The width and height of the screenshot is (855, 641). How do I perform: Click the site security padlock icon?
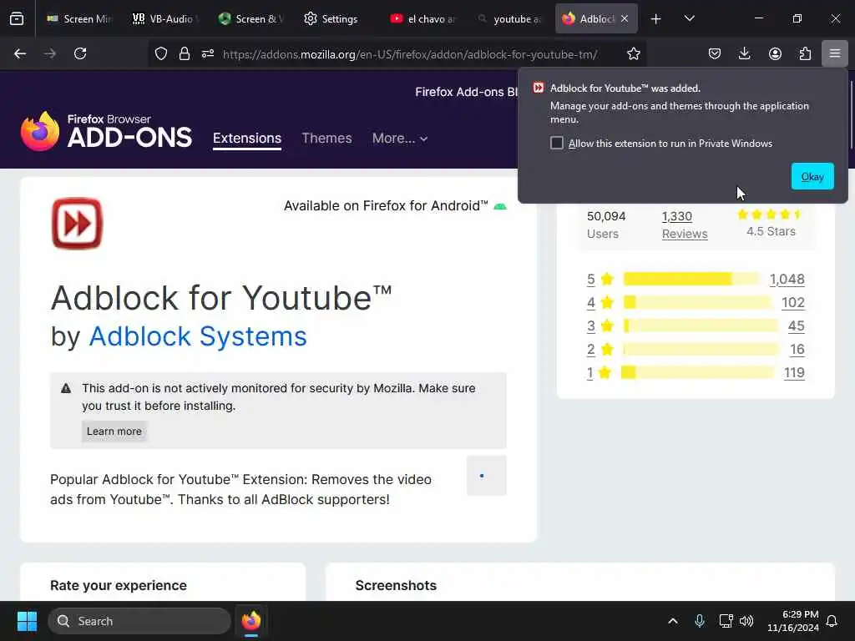click(x=185, y=53)
